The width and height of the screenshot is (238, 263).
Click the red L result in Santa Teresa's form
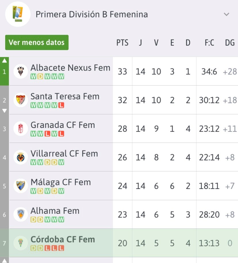pyautogui.click(x=61, y=105)
